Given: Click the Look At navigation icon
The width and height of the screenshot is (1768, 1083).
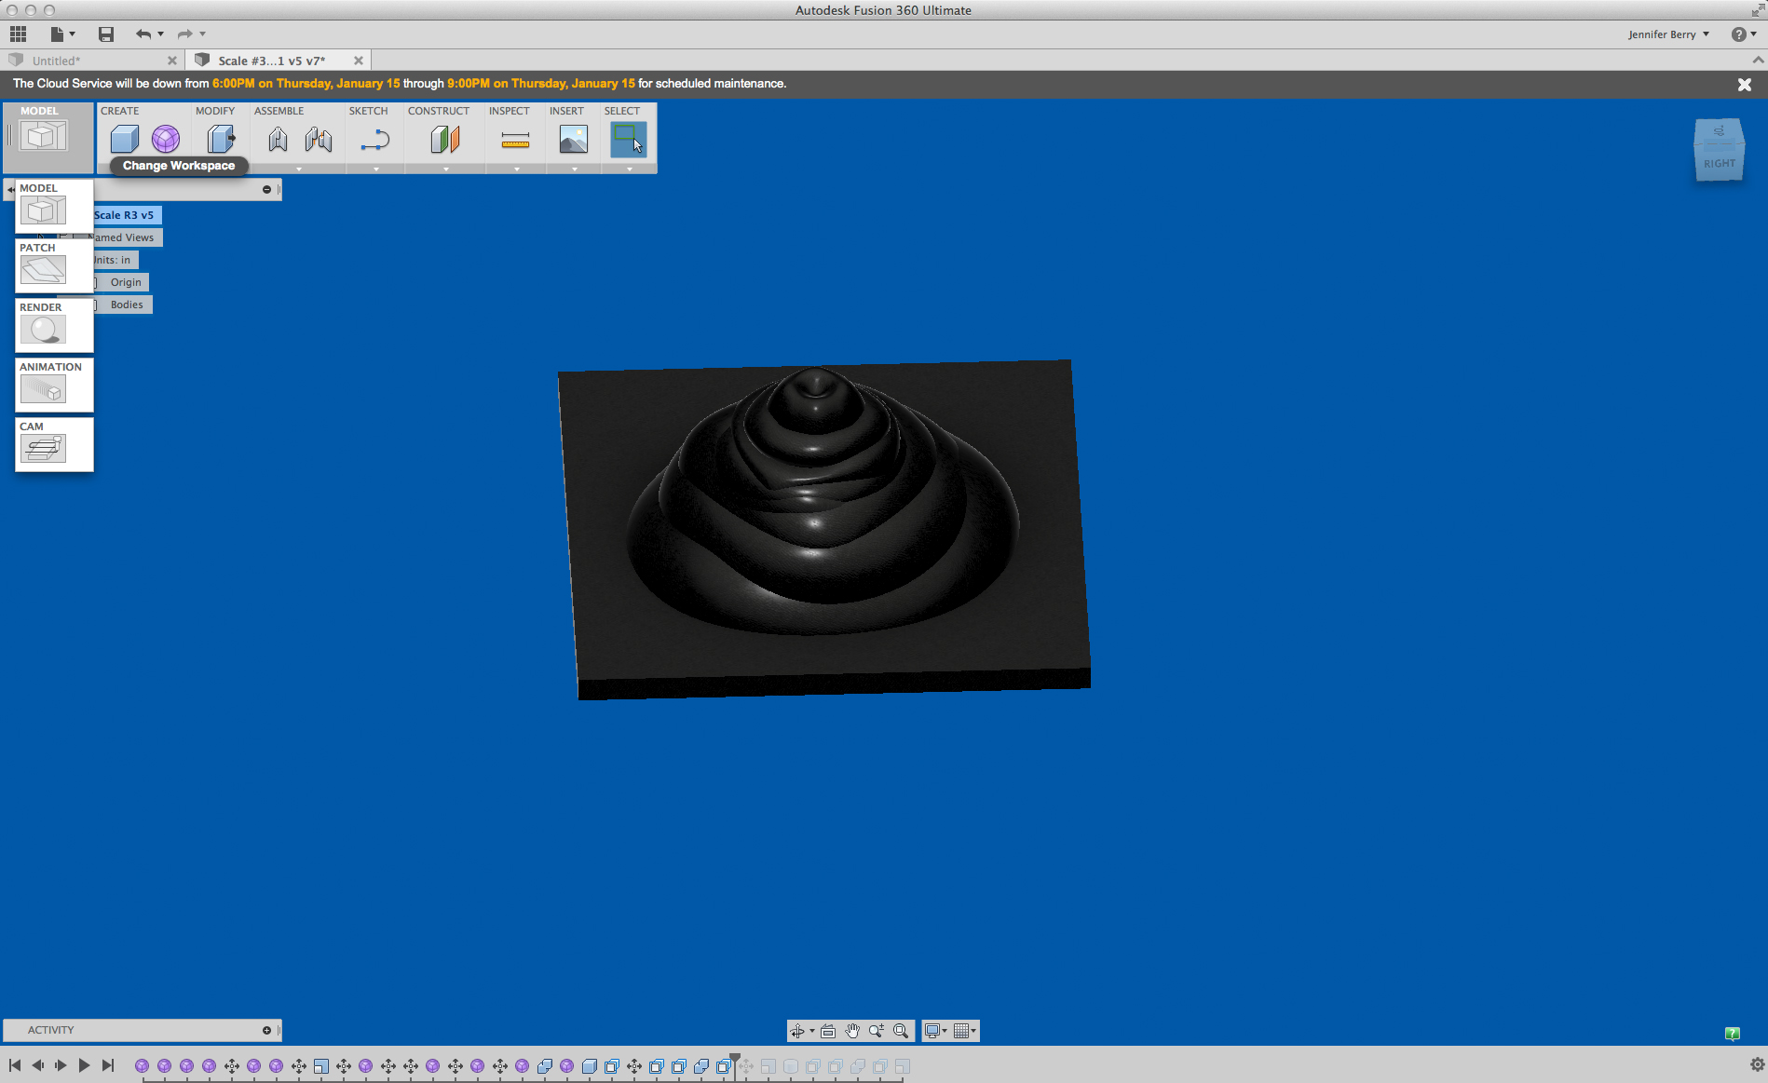Looking at the screenshot, I should (828, 1031).
